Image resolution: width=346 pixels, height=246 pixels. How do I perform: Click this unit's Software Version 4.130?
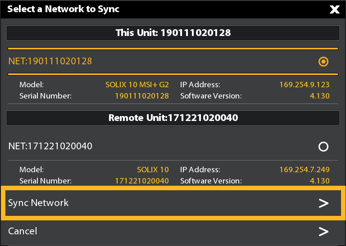319,96
